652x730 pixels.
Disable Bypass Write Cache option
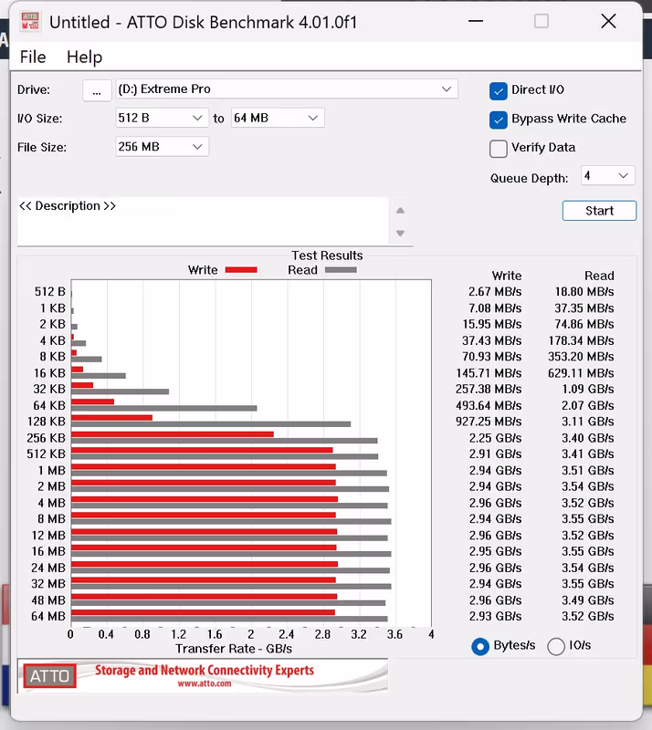coord(499,120)
